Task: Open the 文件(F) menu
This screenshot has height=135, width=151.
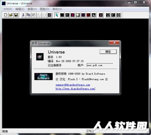Action: click(8, 9)
